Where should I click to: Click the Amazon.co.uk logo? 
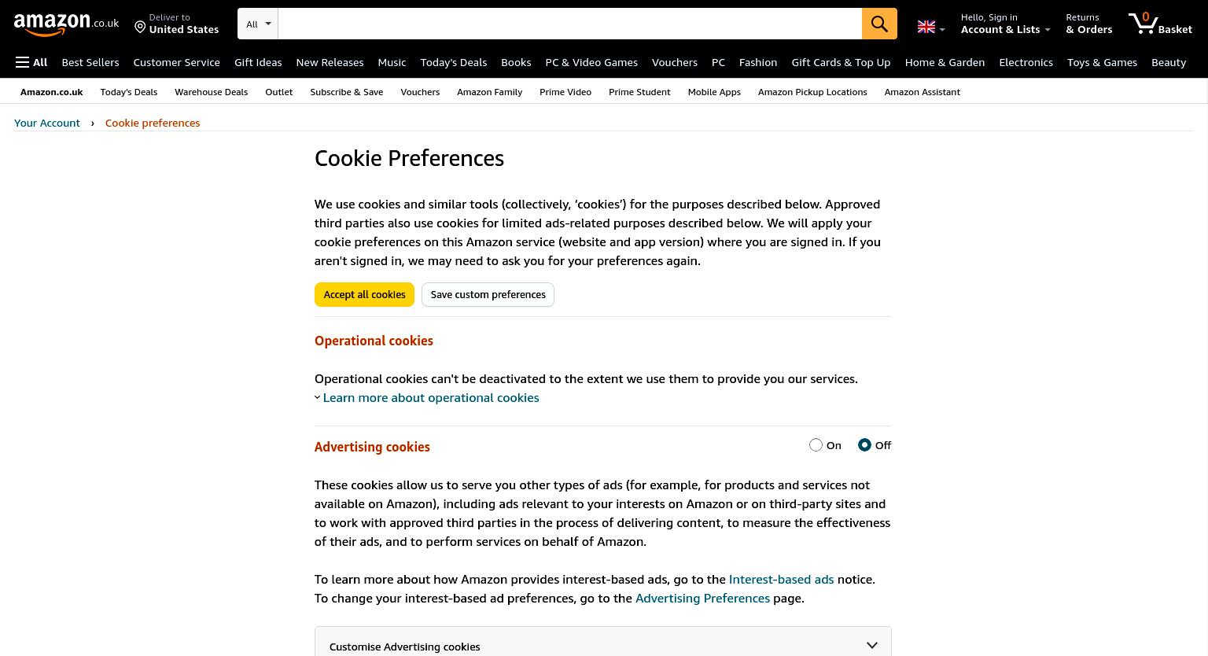click(x=66, y=24)
